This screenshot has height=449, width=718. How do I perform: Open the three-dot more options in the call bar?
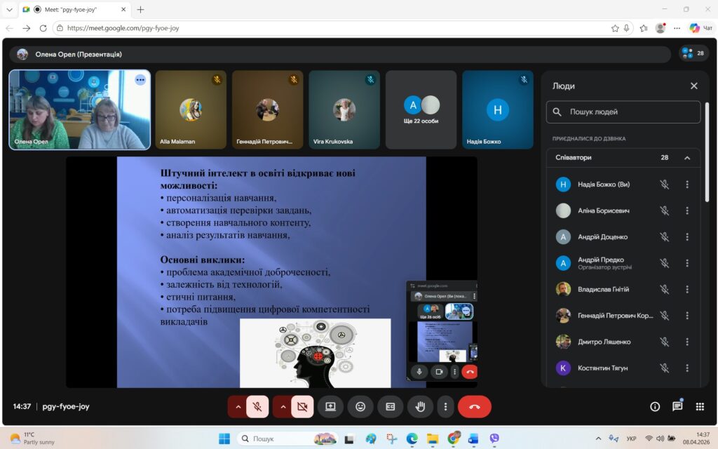(x=445, y=406)
